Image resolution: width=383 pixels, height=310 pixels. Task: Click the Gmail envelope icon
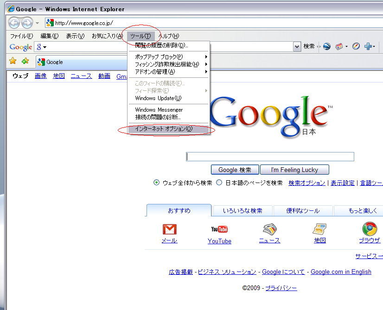pos(170,229)
